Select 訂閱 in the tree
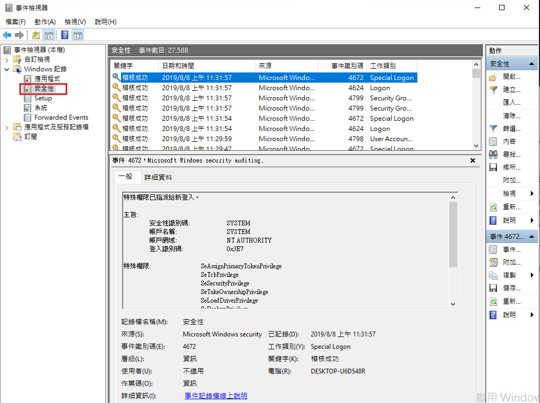This screenshot has height=403, width=540. coord(30,137)
